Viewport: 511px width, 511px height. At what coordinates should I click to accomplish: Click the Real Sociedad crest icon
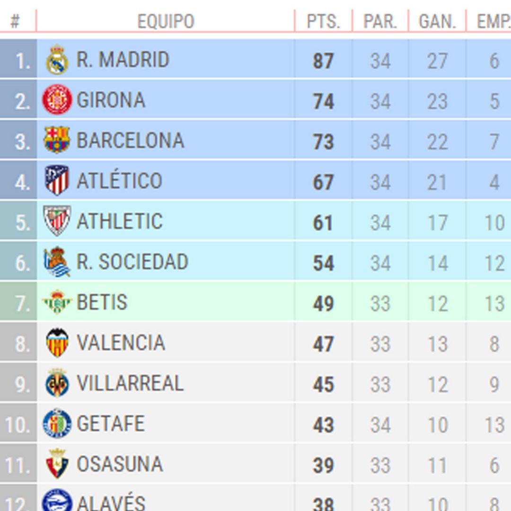tap(57, 262)
